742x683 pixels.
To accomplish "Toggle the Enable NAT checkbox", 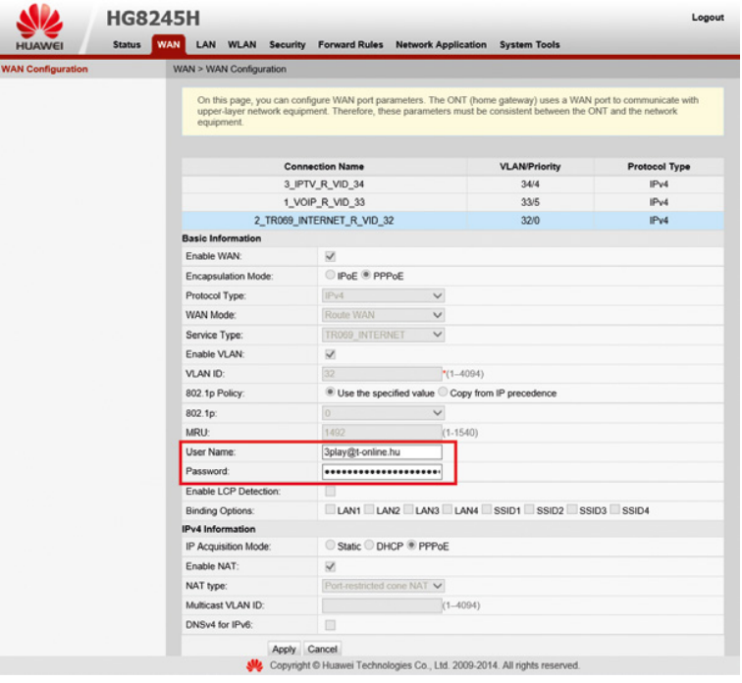I will (331, 566).
